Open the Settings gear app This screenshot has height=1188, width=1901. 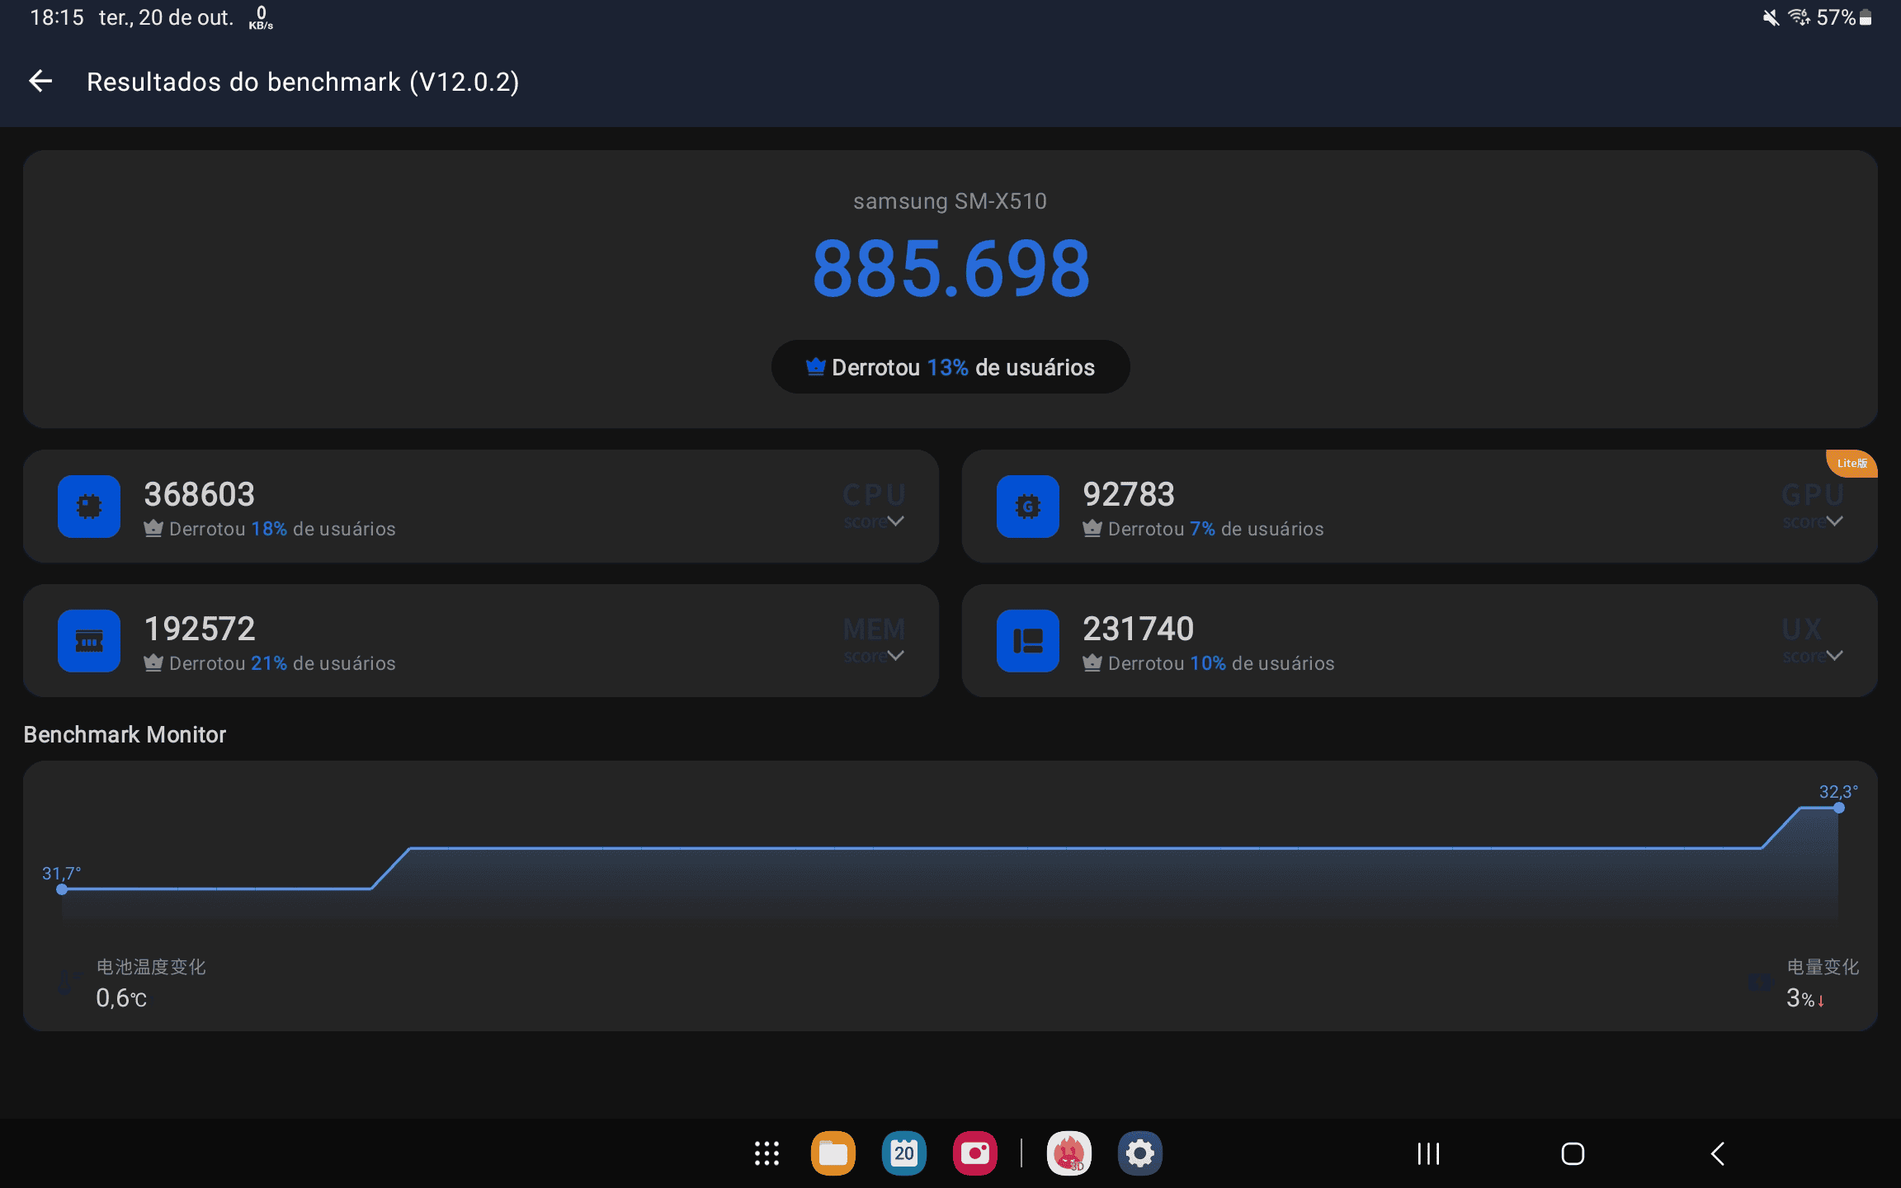1140,1153
